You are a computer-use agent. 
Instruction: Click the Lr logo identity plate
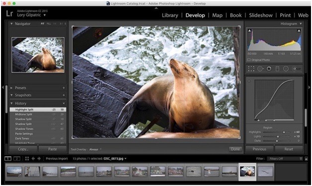tap(9, 13)
